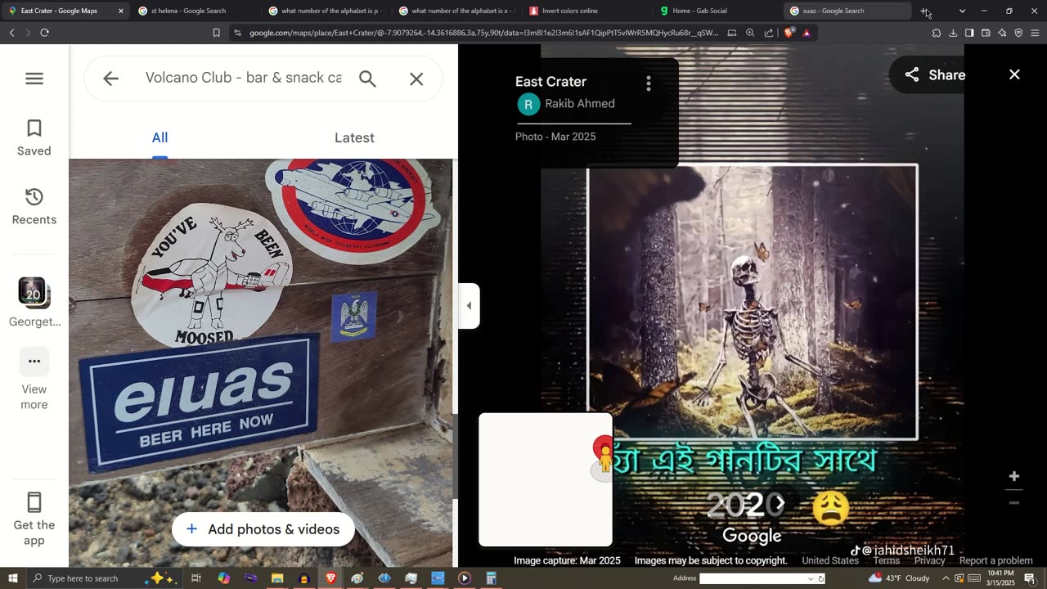This screenshot has height=589, width=1047.
Task: Open browser downloads icon
Action: [953, 33]
